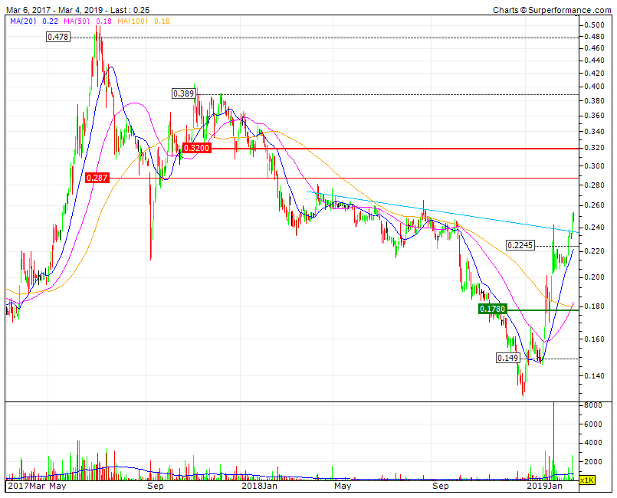Click the 0.149 low price label
The width and height of the screenshot is (617, 498).
click(508, 358)
